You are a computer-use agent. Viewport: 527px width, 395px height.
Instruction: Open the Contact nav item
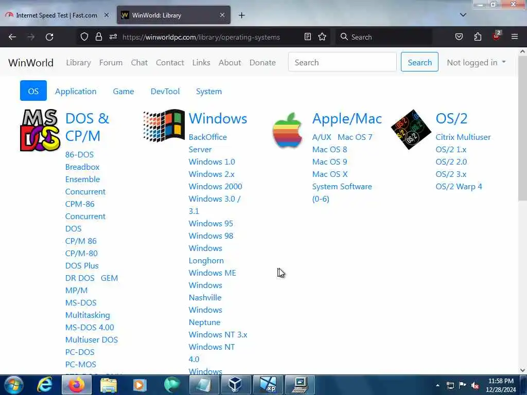[170, 62]
